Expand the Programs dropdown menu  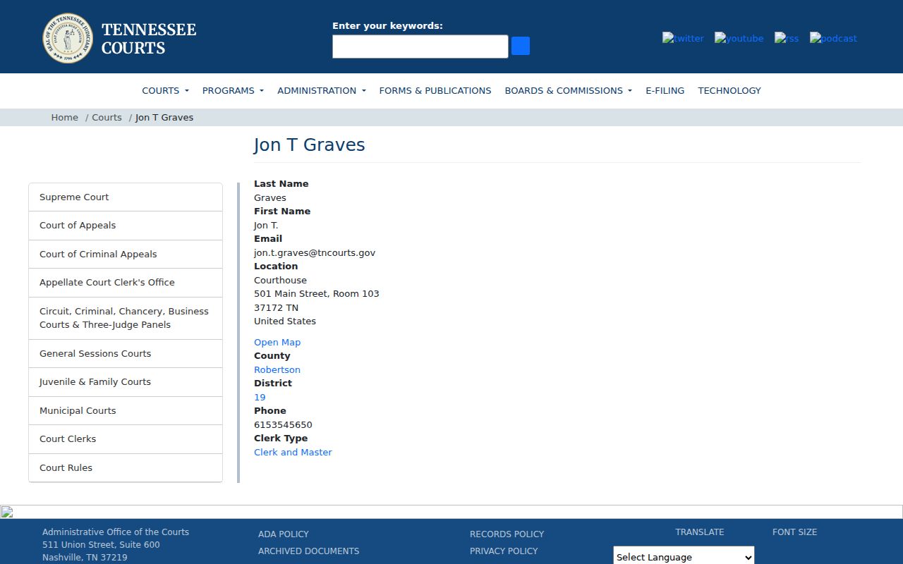pos(233,90)
